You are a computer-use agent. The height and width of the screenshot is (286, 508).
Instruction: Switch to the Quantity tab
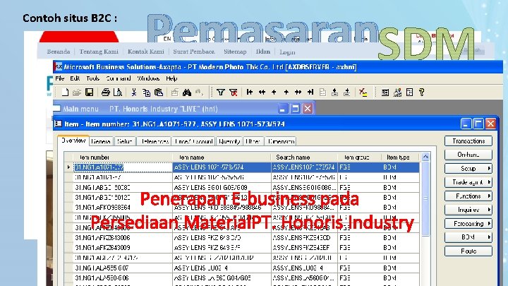click(229, 141)
